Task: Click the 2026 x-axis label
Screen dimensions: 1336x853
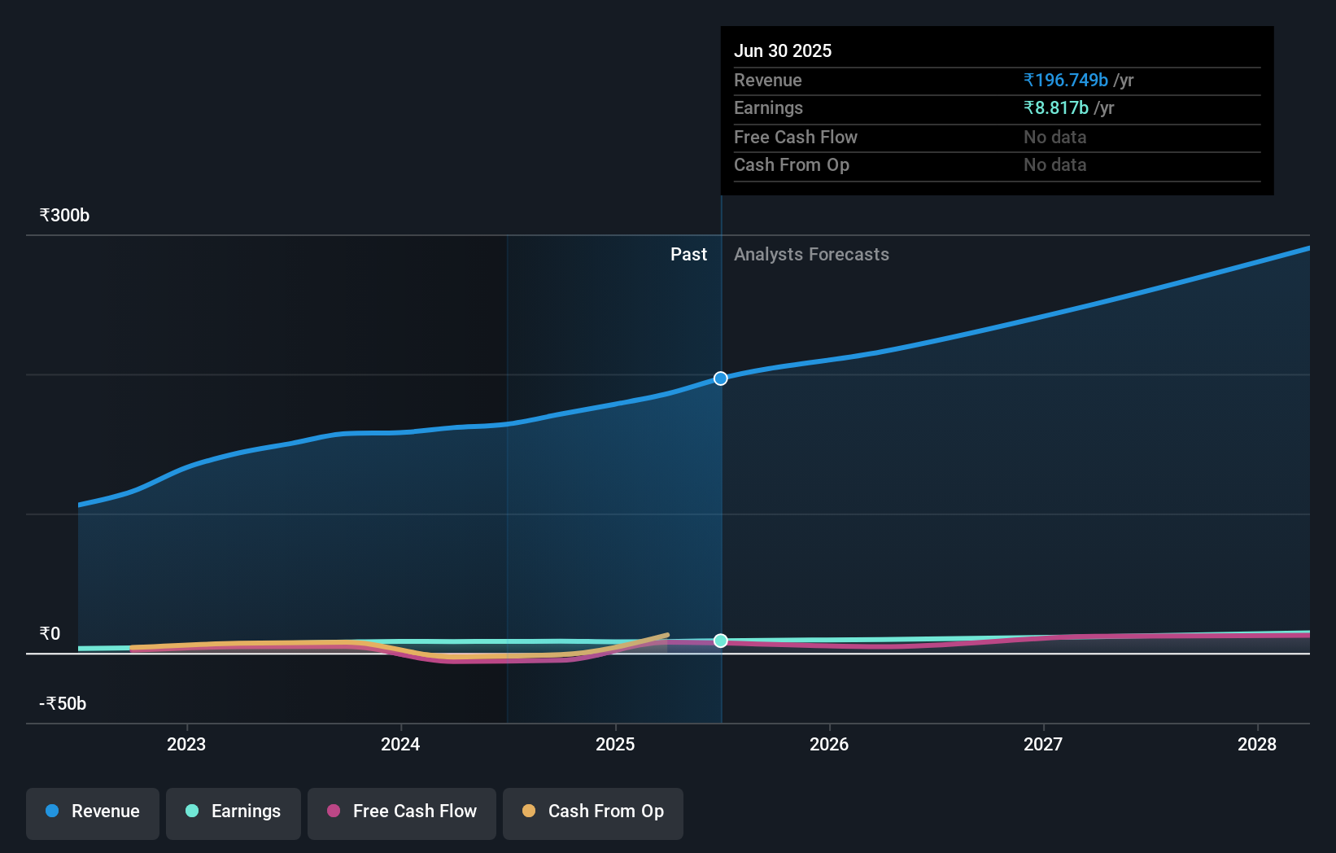Action: pos(829,744)
